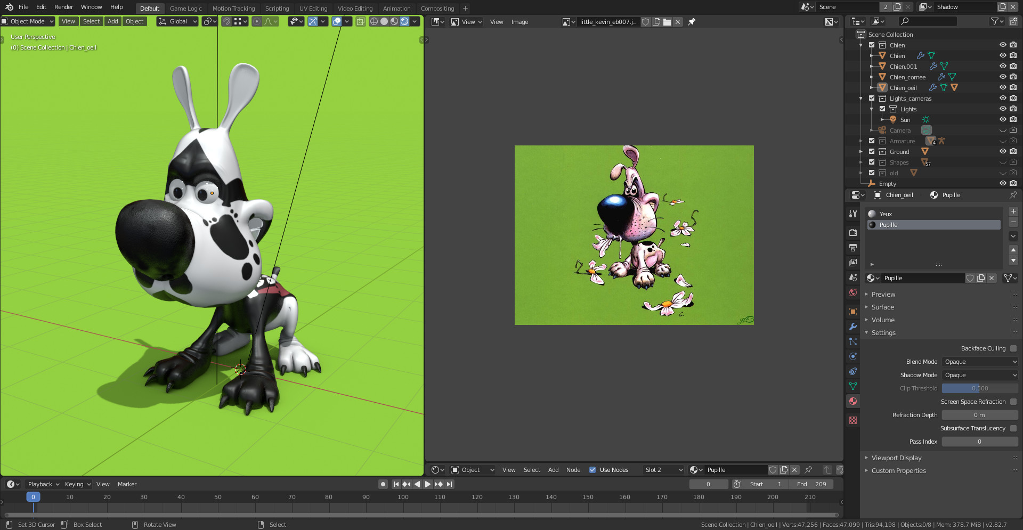1023x530 pixels.
Task: Open the Object Mode dropdown
Action: pyautogui.click(x=28, y=21)
